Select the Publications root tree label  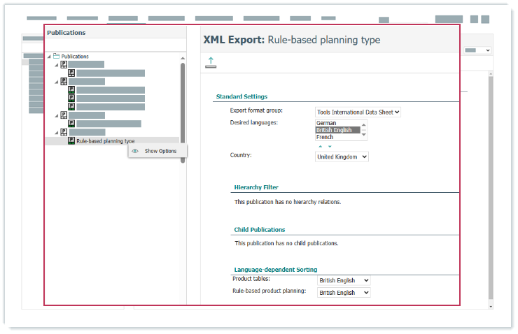pos(75,57)
